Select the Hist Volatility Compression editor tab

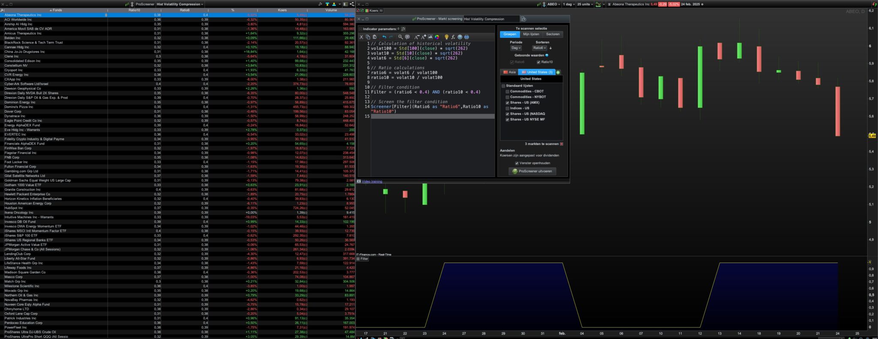click(491, 19)
